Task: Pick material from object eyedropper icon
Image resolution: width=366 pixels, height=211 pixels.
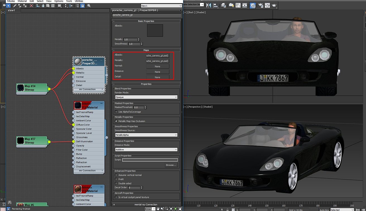Action: [x=15, y=6]
